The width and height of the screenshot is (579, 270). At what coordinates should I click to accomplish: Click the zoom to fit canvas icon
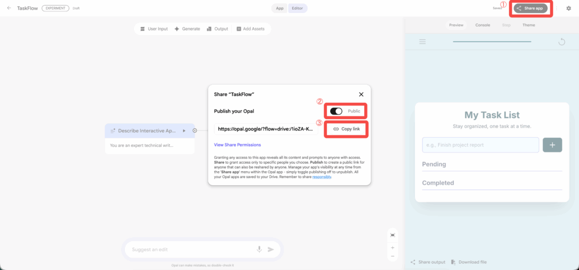click(392, 235)
